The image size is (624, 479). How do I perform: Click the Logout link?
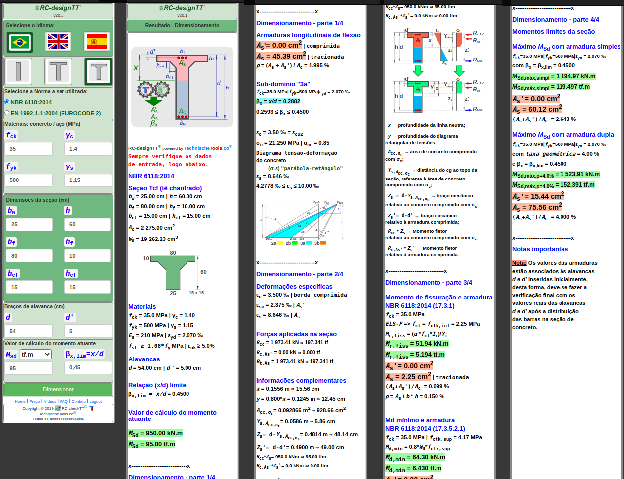[96, 401]
